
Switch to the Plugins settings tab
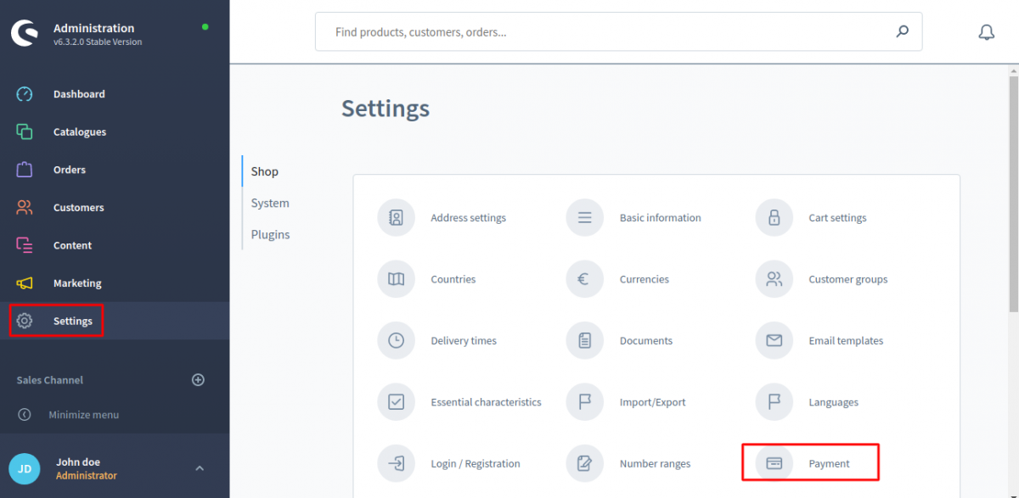click(270, 234)
